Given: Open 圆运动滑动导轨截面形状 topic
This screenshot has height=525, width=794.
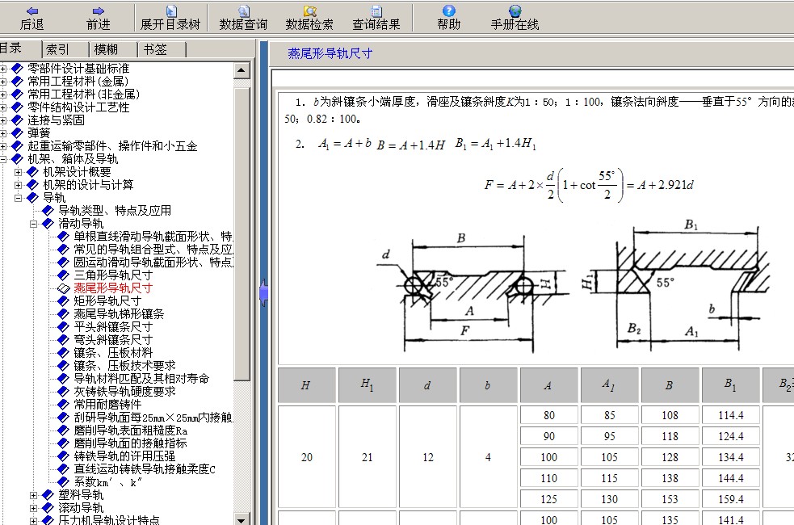Looking at the screenshot, I should [x=153, y=262].
